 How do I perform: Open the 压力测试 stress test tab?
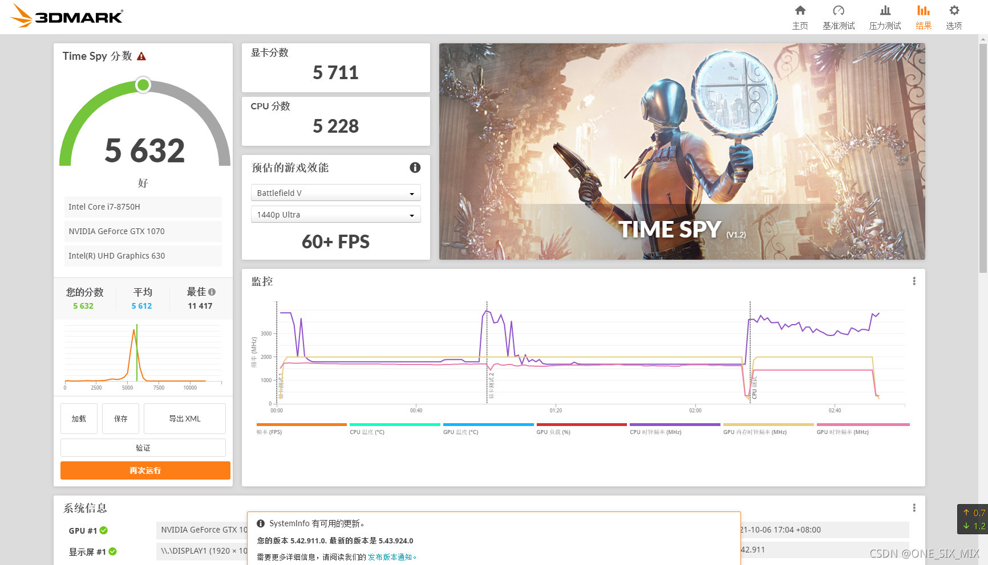point(885,17)
